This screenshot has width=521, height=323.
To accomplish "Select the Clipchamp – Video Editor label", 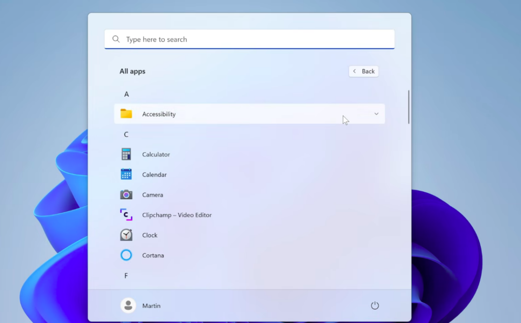I will [177, 215].
